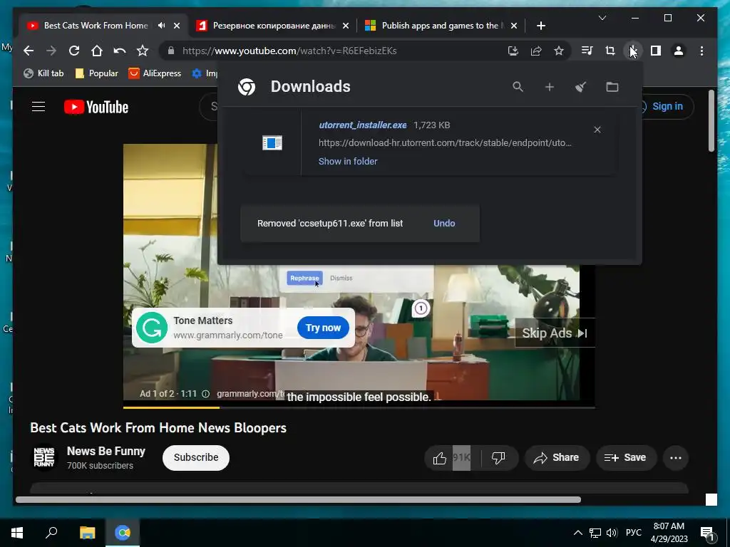The height and width of the screenshot is (547, 730).
Task: Open Windows taskbar search
Action: [51, 533]
